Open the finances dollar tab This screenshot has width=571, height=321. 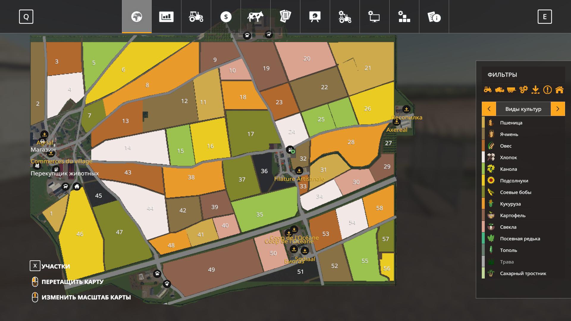[226, 17]
